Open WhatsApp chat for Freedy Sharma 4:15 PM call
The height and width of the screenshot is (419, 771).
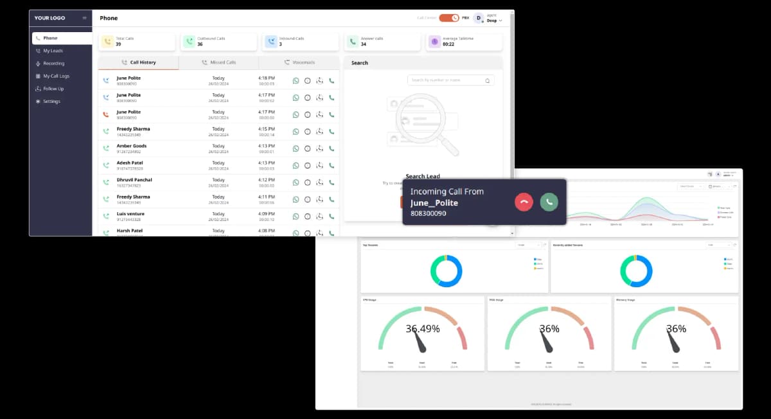tap(296, 132)
